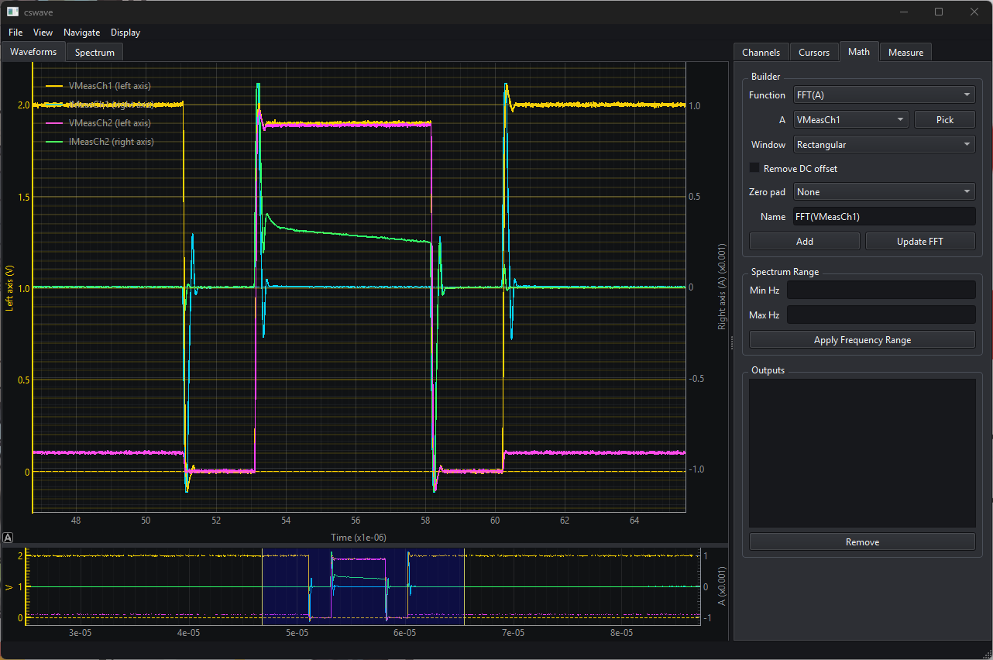Open the Display menu
The image size is (993, 660).
[x=125, y=33]
